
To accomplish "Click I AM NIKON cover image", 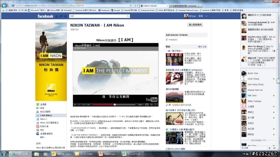I will 51,61.
